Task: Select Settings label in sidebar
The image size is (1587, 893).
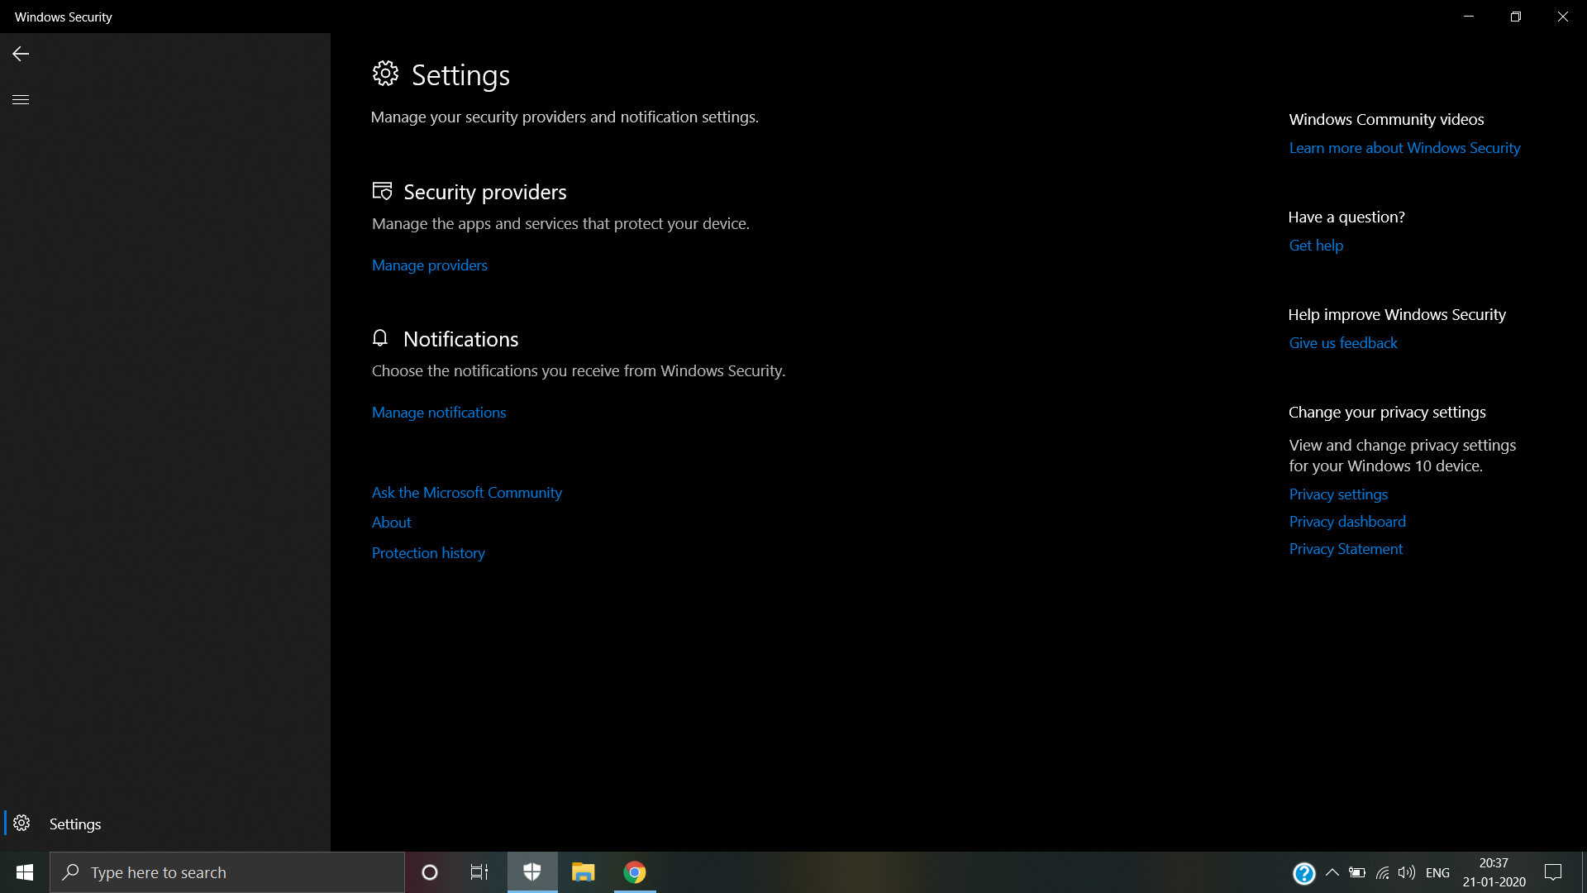Action: point(75,824)
